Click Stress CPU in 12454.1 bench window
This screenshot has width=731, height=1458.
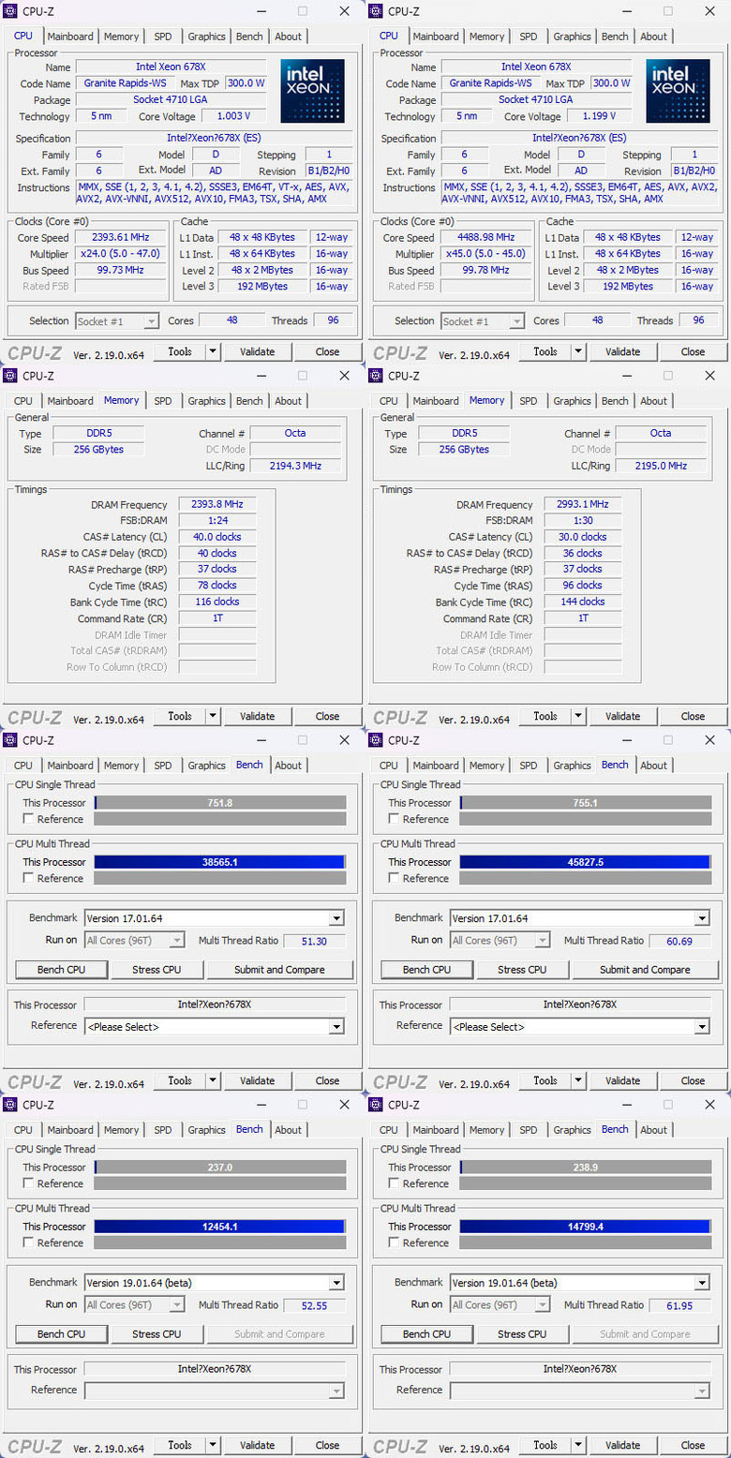point(157,1334)
